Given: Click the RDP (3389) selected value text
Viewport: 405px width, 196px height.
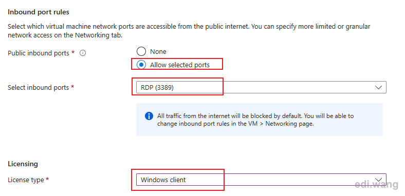Looking at the screenshot, I should point(157,88).
